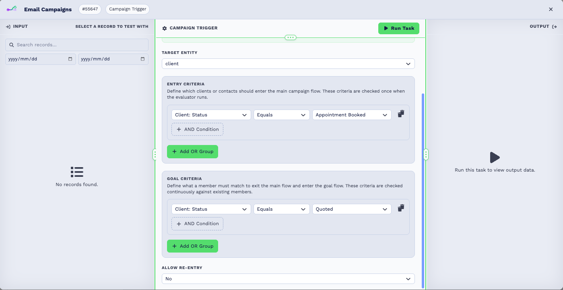Click the Allow Re-Entry label

pos(182,268)
